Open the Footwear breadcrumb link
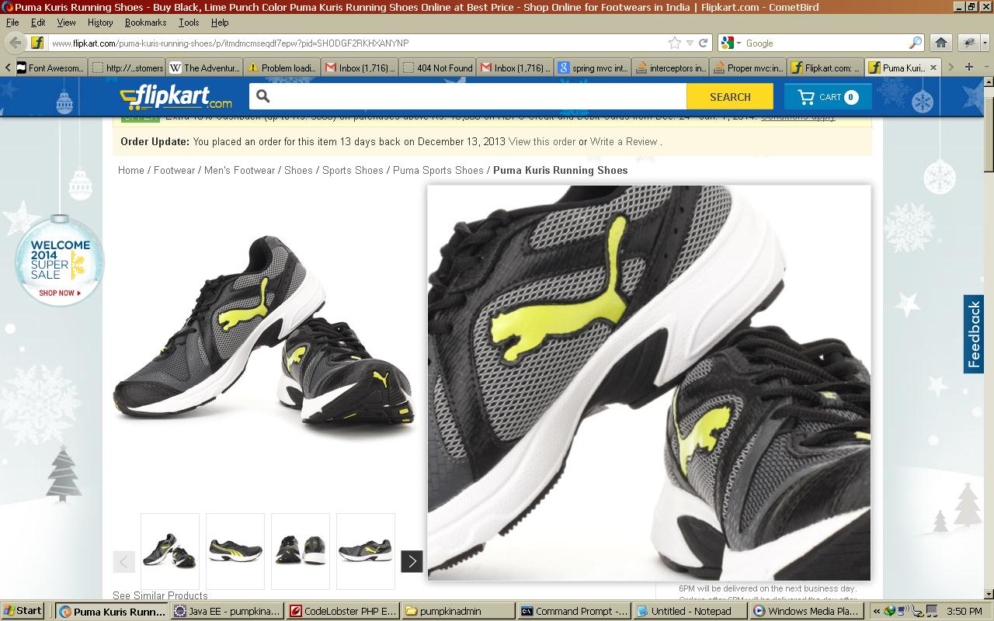The height and width of the screenshot is (621, 994). (x=174, y=170)
